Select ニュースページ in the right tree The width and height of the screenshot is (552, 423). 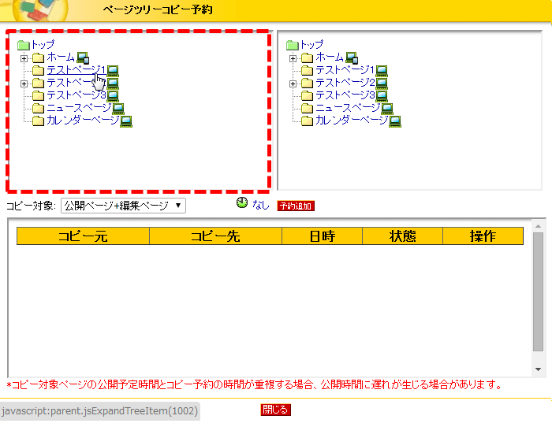(349, 108)
